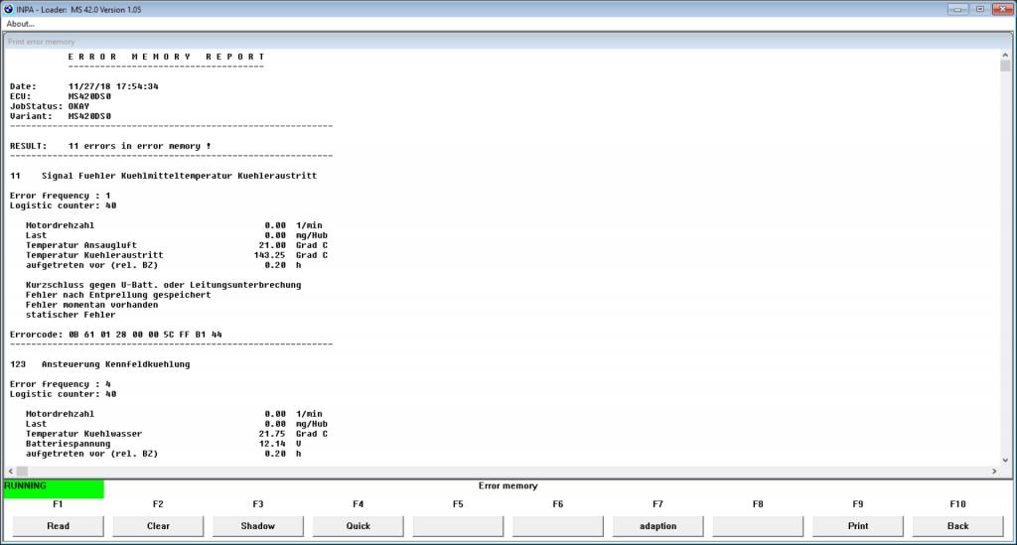Clear the error memory with F2

tap(158, 526)
